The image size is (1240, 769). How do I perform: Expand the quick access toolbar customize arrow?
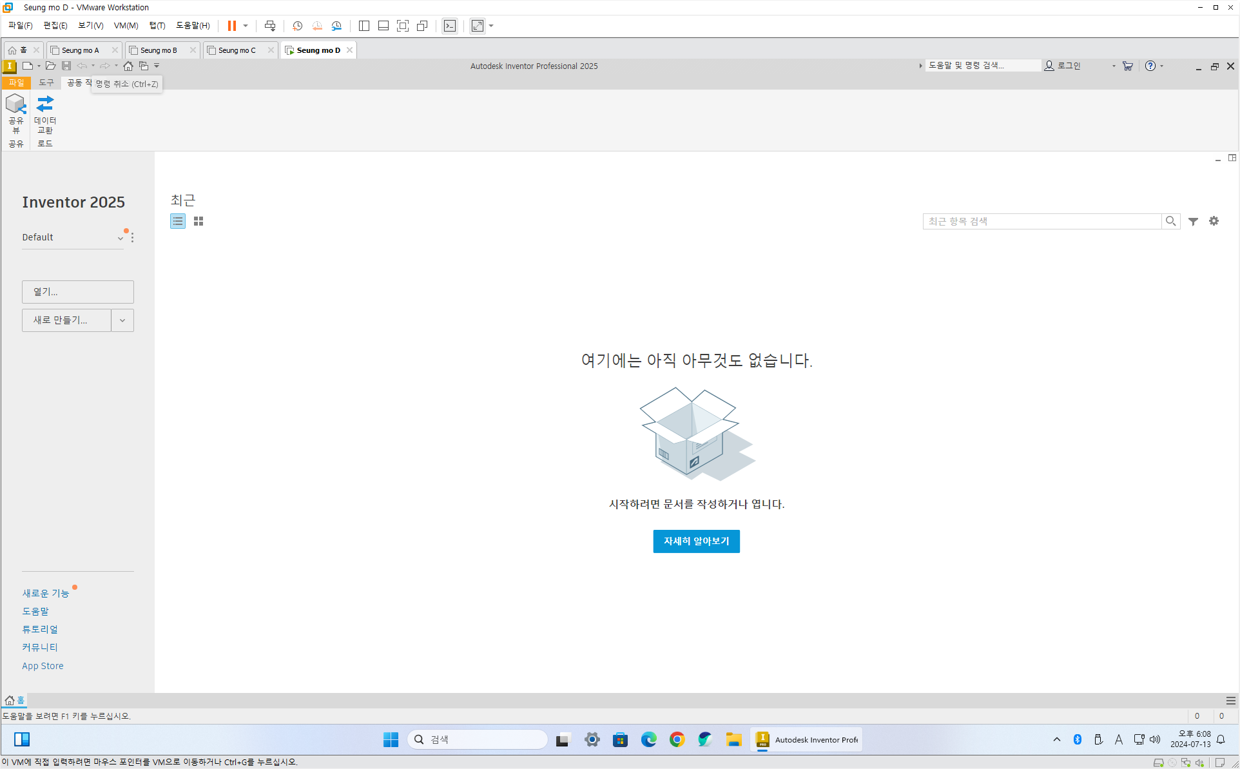pos(157,66)
